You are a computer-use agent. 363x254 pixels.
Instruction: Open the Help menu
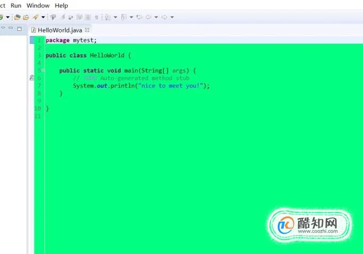(61, 5)
